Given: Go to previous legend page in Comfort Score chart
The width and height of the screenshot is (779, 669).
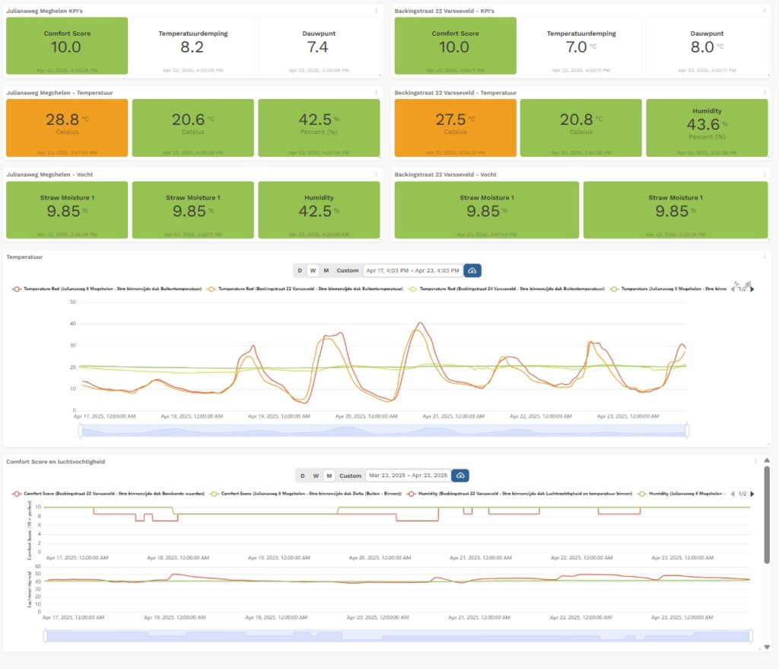Looking at the screenshot, I should tap(732, 494).
